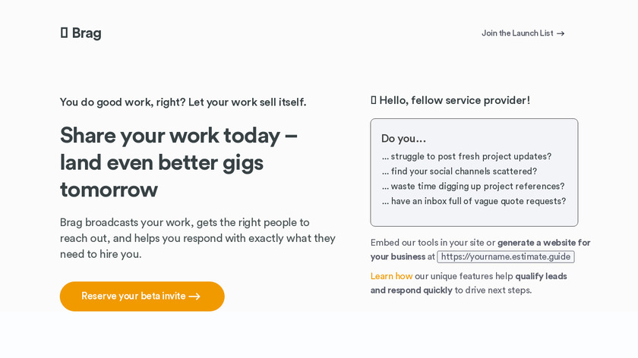The image size is (638, 358).
Task: Select the 'struggle to post fresh project updates' line
Action: coord(466,157)
